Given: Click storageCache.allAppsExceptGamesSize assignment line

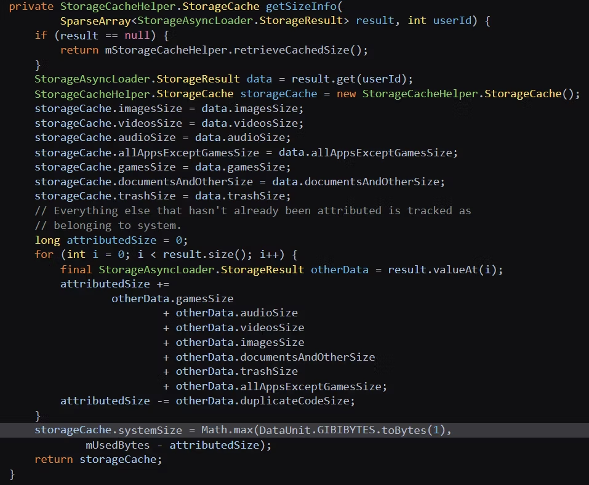Looking at the screenshot, I should (x=246, y=153).
